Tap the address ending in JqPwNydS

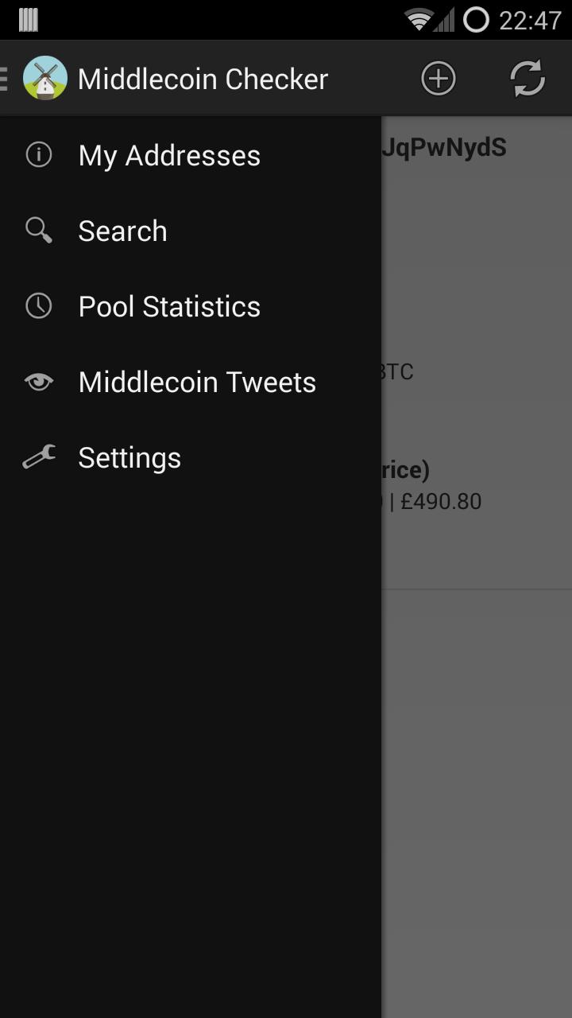click(x=445, y=146)
